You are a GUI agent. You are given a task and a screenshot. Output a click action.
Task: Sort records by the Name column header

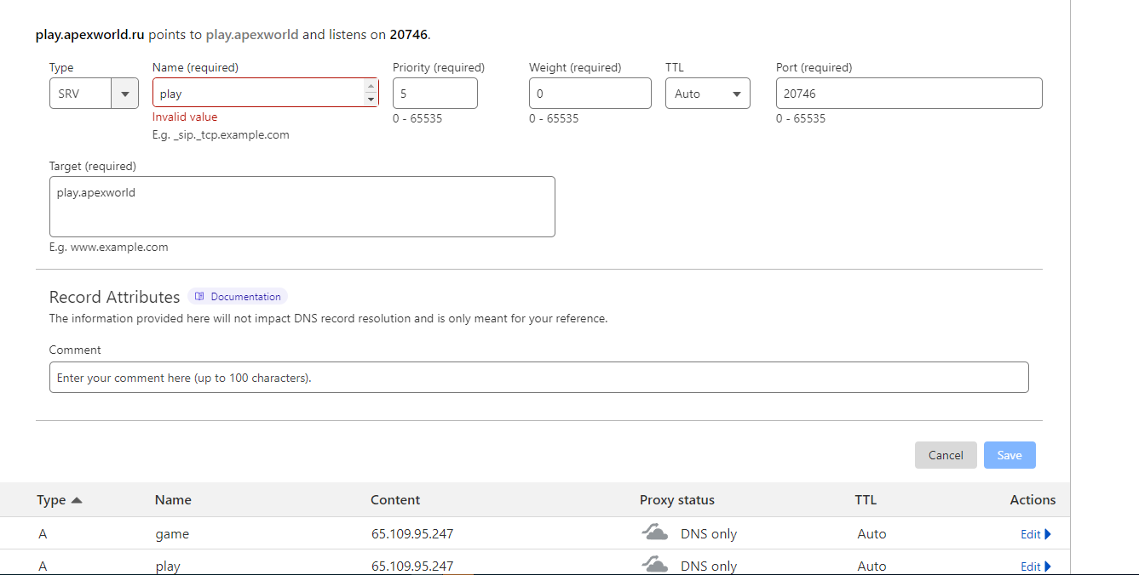(x=173, y=500)
